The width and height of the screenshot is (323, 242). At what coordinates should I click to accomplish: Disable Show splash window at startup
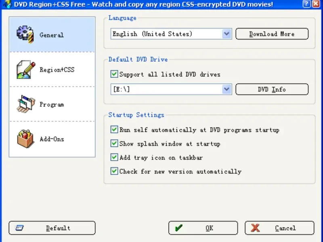click(x=114, y=144)
